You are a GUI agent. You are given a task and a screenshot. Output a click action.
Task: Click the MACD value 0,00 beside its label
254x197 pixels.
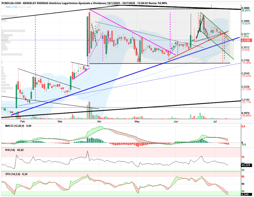[29, 126]
